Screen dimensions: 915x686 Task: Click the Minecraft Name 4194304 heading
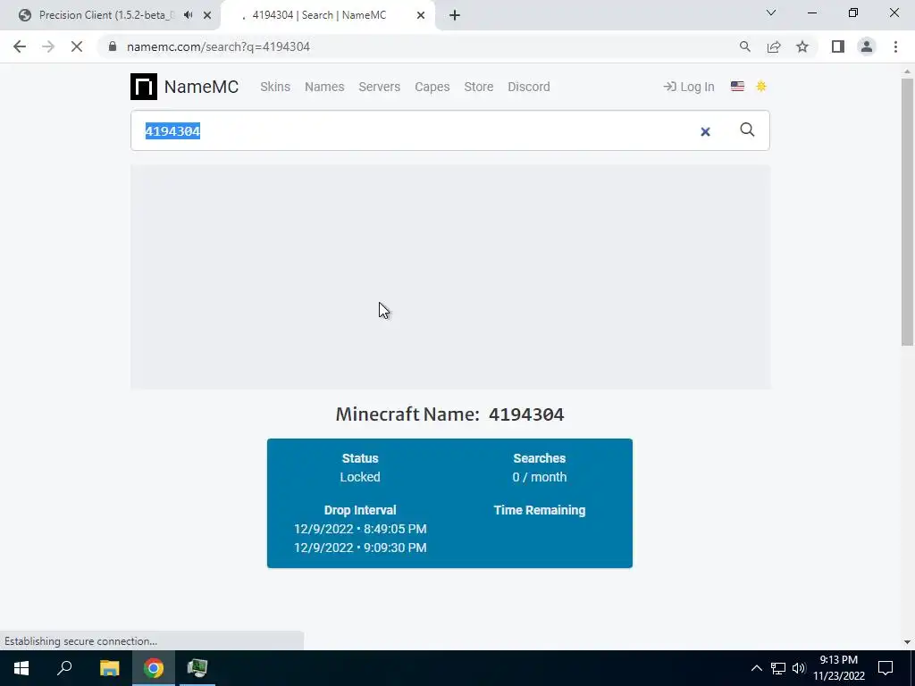click(x=450, y=414)
